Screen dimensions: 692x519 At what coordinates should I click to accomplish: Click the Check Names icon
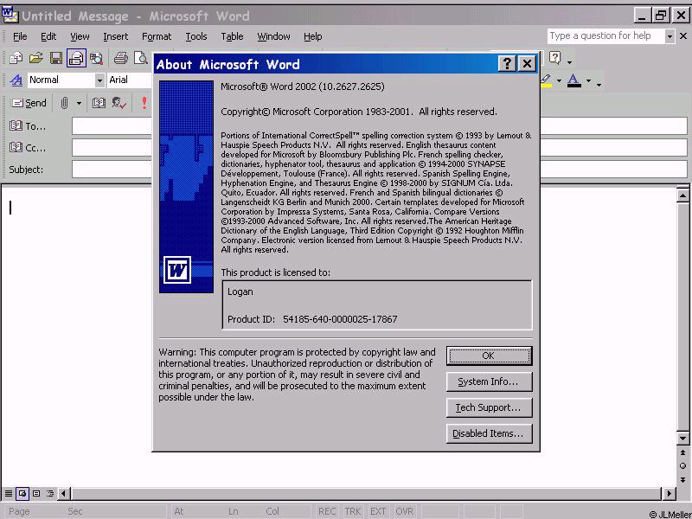tap(119, 103)
